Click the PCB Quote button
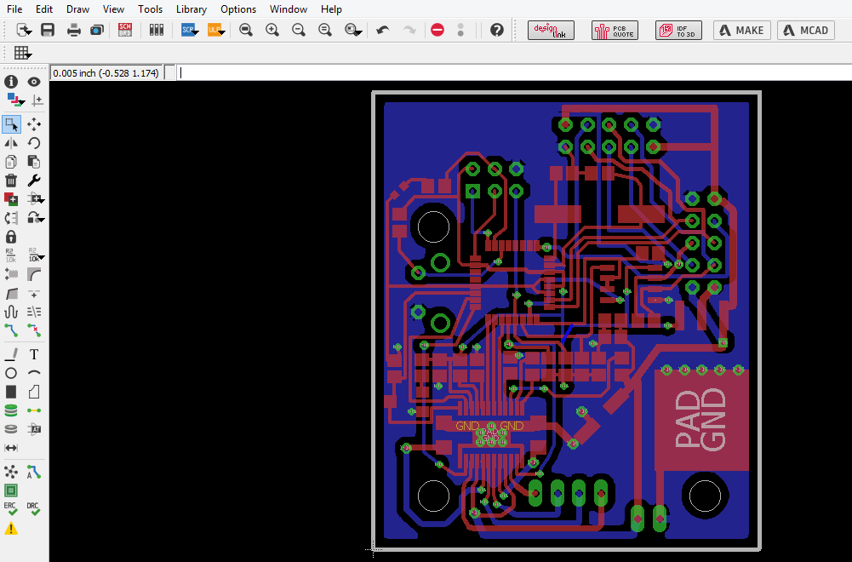The width and height of the screenshot is (852, 562). tap(615, 31)
